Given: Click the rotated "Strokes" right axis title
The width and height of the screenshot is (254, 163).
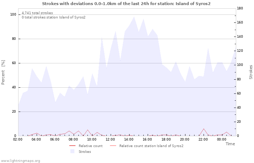Looking at the screenshot, I should (x=251, y=72).
